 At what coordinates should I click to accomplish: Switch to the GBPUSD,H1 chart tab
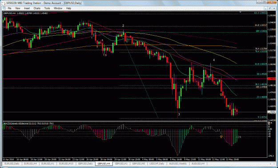click(x=121, y=164)
